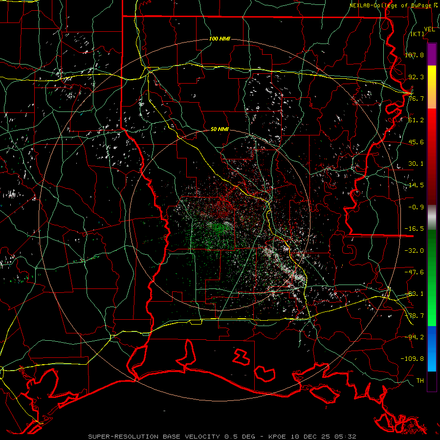The height and width of the screenshot is (440, 440).
Task: Click the [KT] units label
Action: tap(418, 34)
